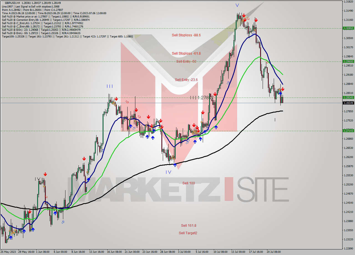This screenshot has height=255, width=355.
Task: Click the 1.29180 price axis value
Action: click(348, 75)
